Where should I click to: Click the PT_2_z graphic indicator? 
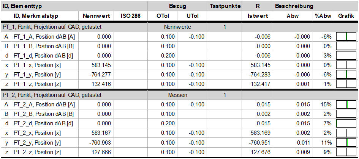[346, 152]
